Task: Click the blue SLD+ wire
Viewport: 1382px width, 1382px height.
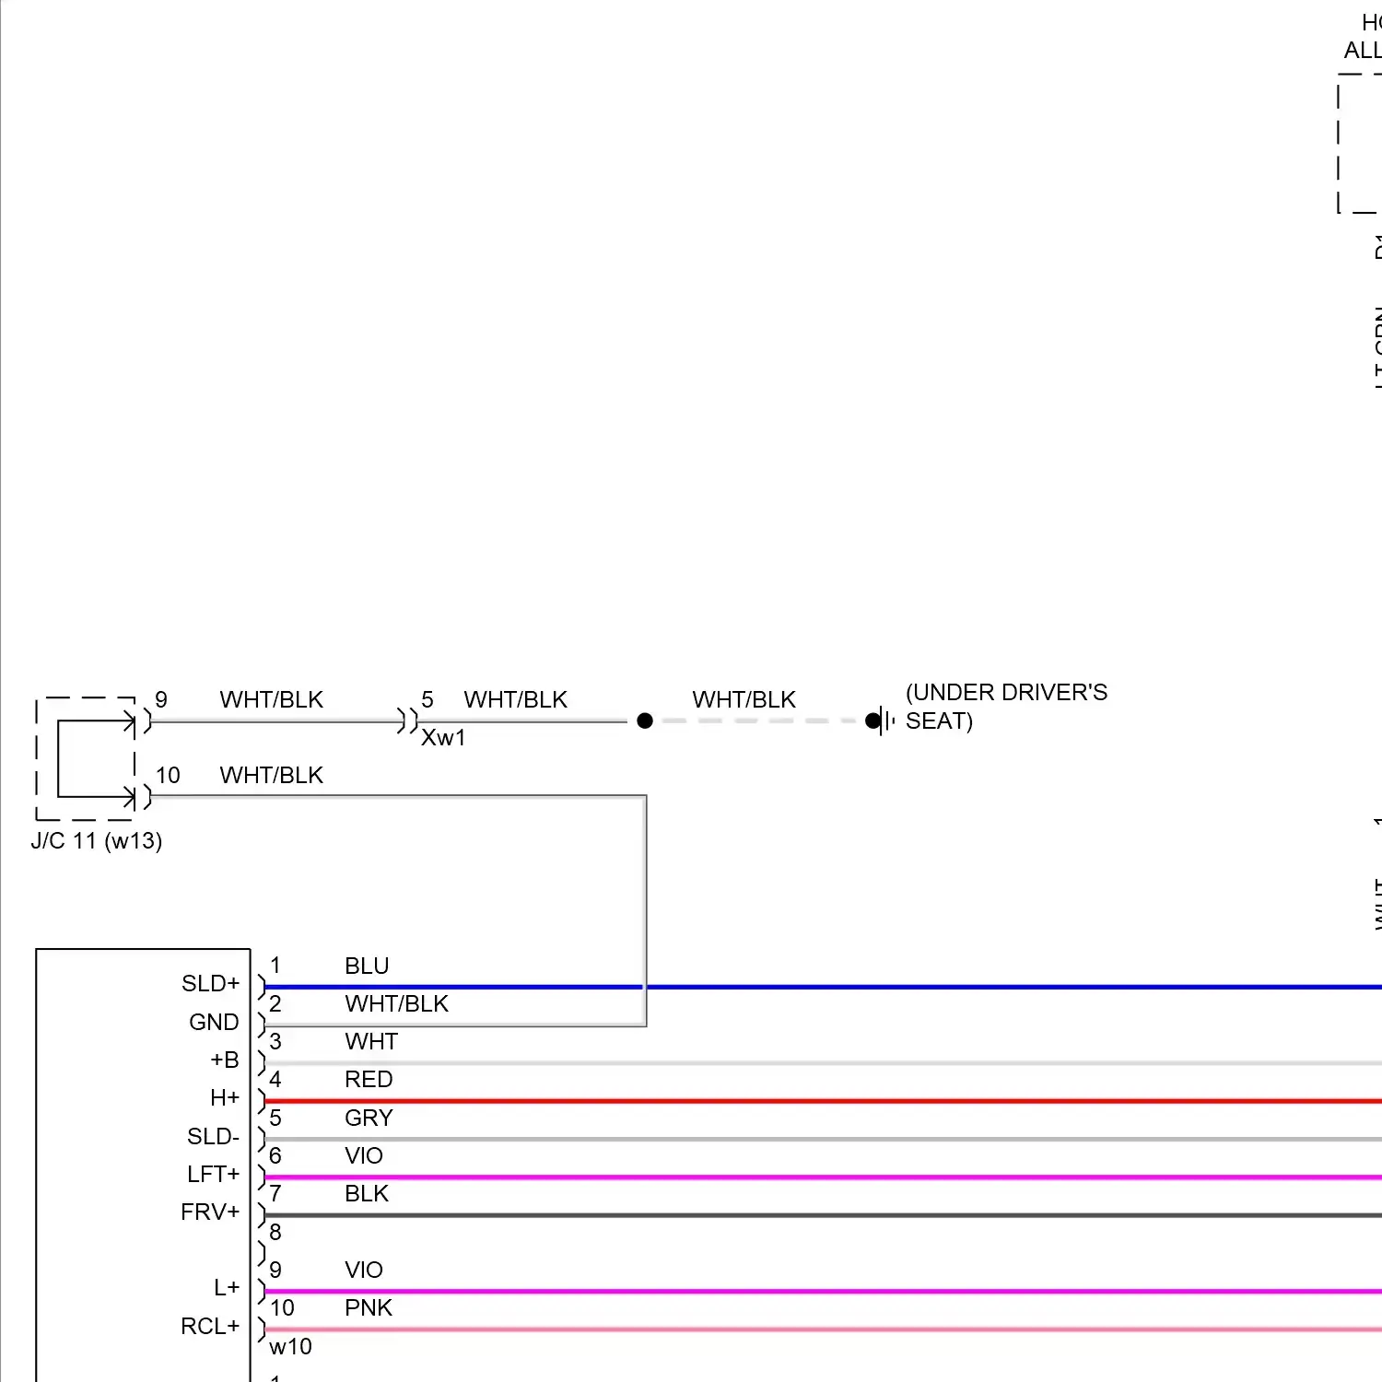Action: 823,987
